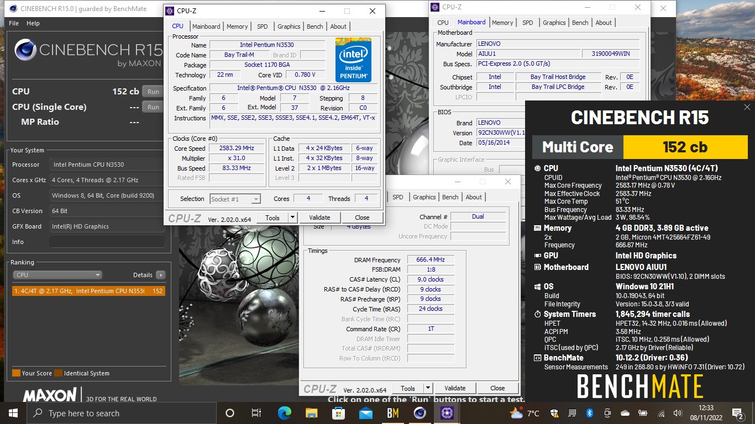Select SPD tab in Mainboard CPU-Z window
Screen dimensions: 755x424
pos(528,23)
